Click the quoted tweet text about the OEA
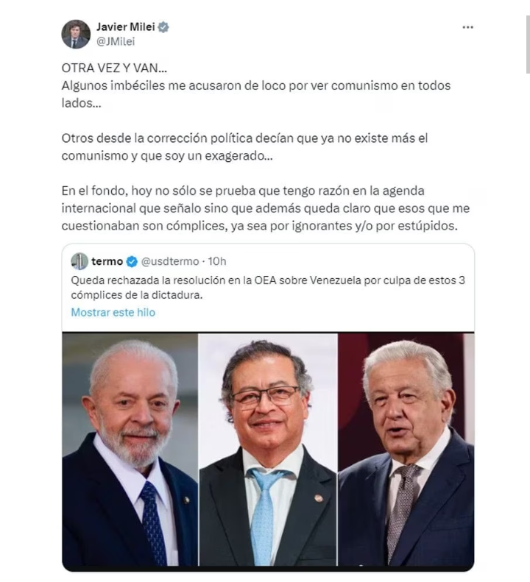The height and width of the screenshot is (582, 530). pos(268,287)
